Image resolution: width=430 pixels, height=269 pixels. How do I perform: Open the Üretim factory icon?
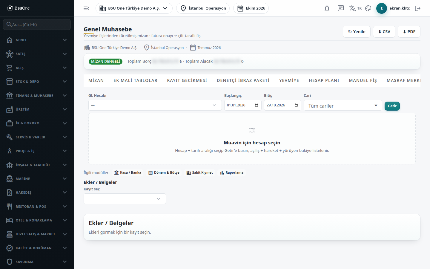coord(10,109)
